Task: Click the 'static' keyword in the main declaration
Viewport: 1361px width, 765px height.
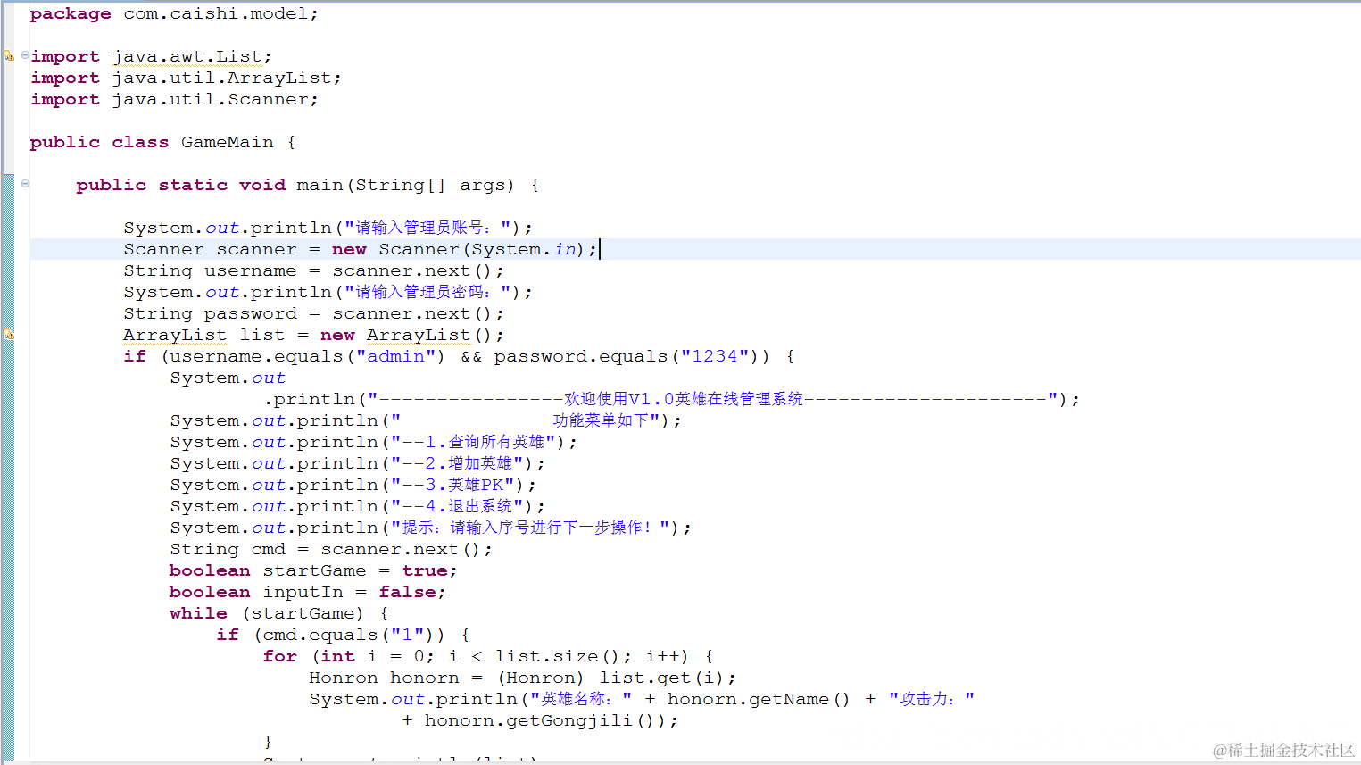Action: click(x=193, y=186)
